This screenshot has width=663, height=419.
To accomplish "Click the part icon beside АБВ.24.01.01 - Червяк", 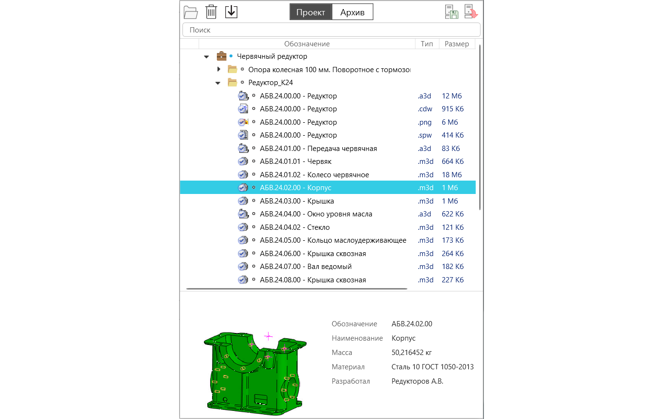I will [243, 161].
